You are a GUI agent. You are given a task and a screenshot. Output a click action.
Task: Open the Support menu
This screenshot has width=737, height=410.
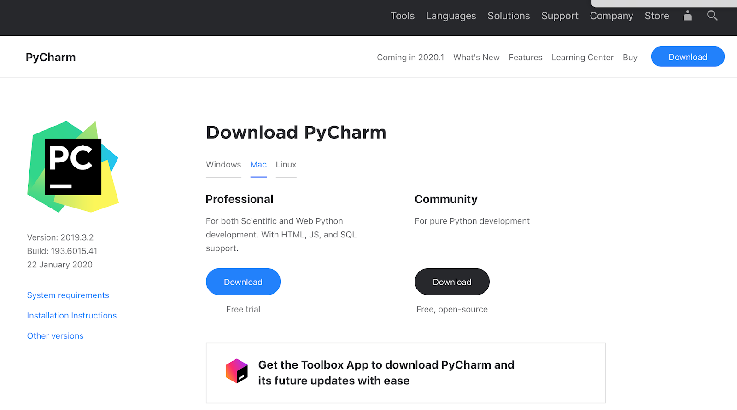(x=559, y=15)
